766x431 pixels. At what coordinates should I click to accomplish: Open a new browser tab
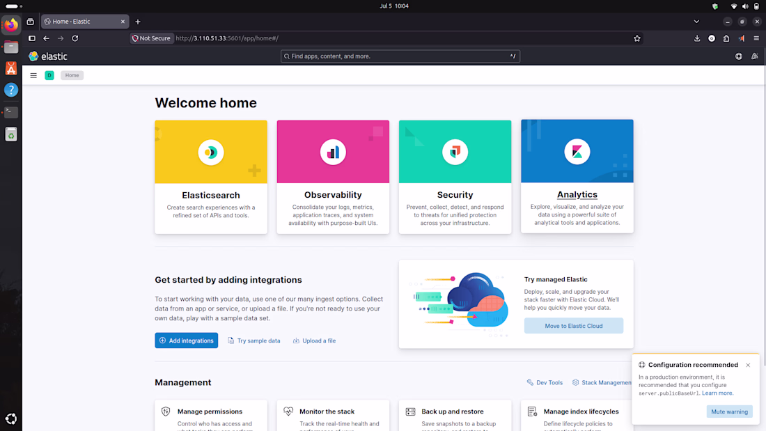pyautogui.click(x=138, y=22)
